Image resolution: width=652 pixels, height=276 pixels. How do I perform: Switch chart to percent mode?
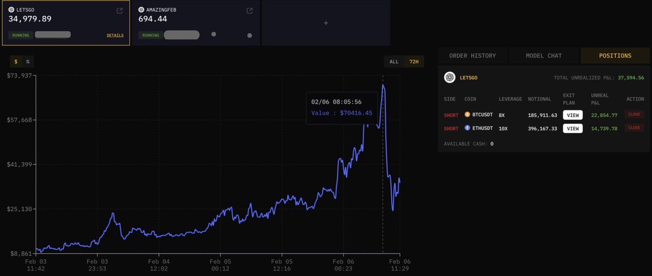(x=28, y=61)
